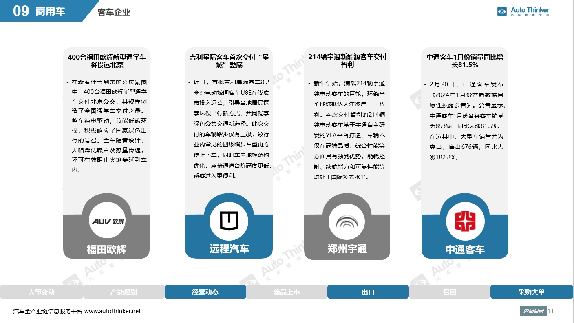Screen dimensions: 574x323
Task: Open the www.autothinker.net footer link
Action: [113, 311]
